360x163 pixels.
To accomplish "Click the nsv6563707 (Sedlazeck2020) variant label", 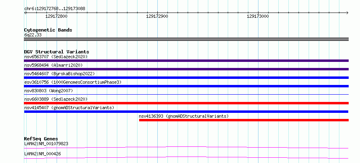I will click(x=56, y=57).
